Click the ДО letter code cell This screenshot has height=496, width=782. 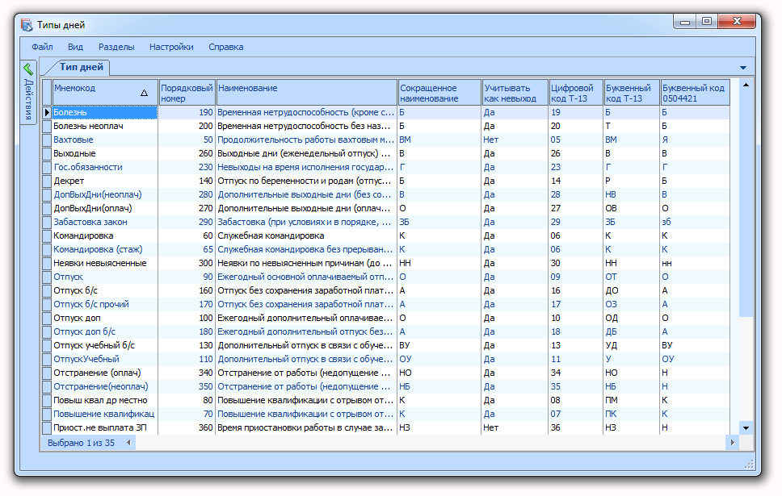coord(632,291)
